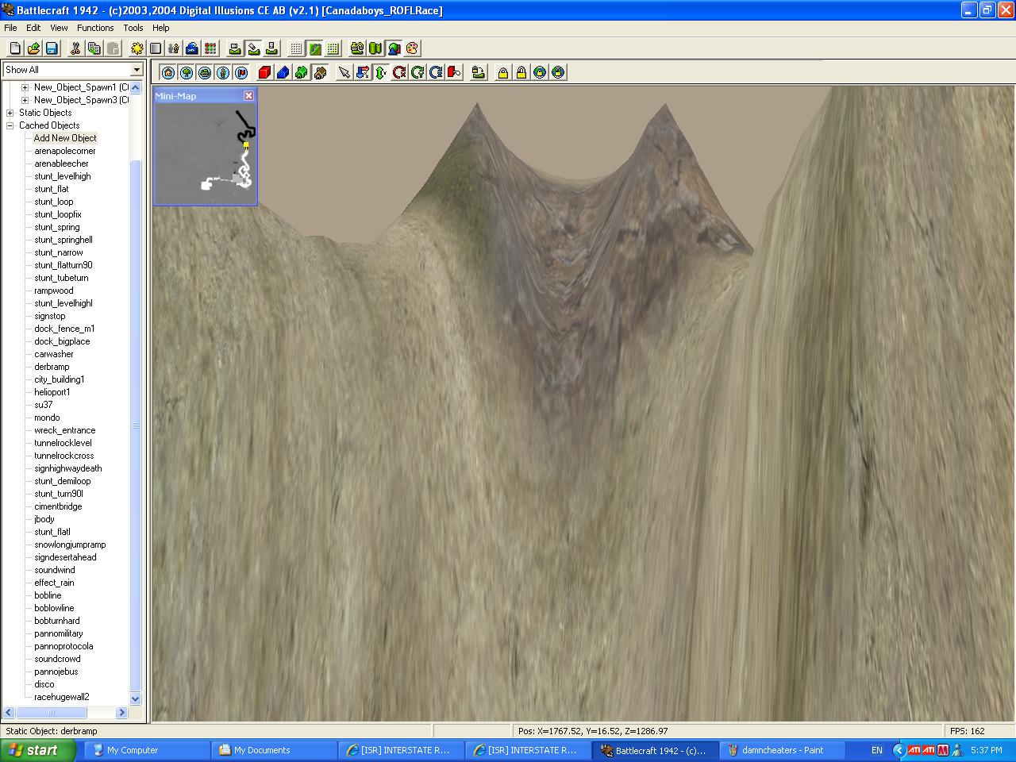Click the Windows start button
Viewport: 1016px width, 762px height.
point(38,750)
